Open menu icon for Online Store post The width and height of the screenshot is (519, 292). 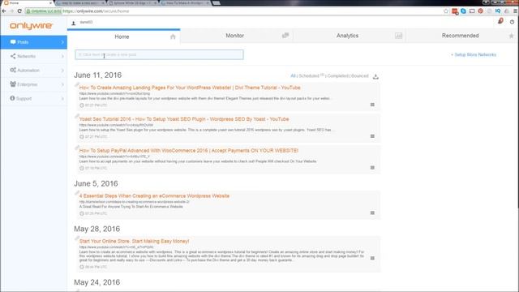coord(372,258)
